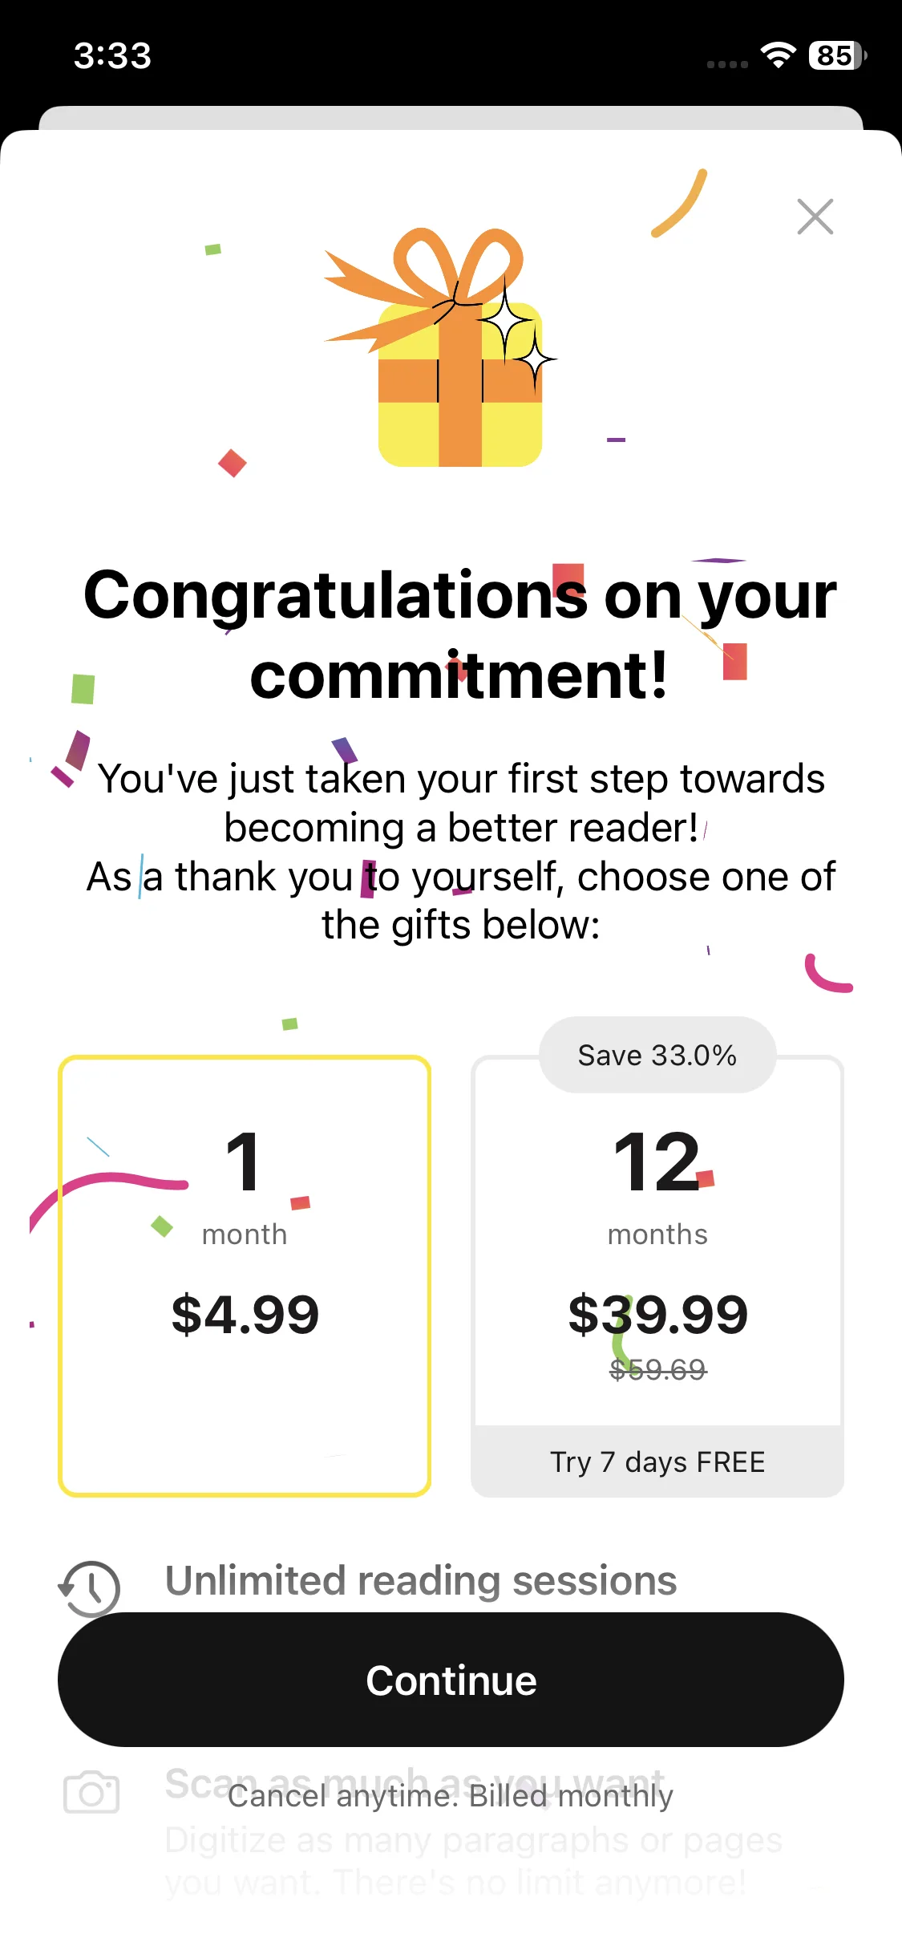Close the congratulations offer sheet

(815, 217)
